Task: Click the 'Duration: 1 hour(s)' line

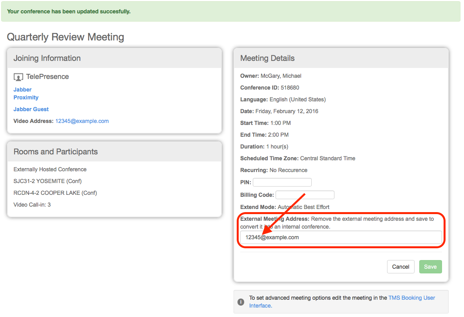Action: (x=264, y=147)
